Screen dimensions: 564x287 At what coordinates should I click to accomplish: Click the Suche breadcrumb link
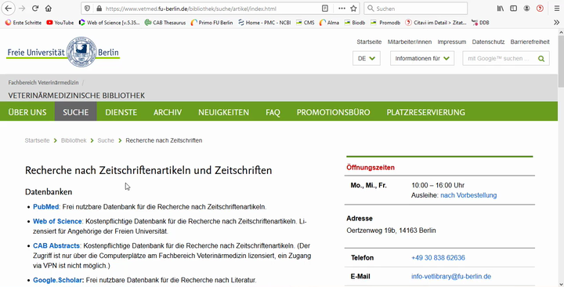point(106,140)
